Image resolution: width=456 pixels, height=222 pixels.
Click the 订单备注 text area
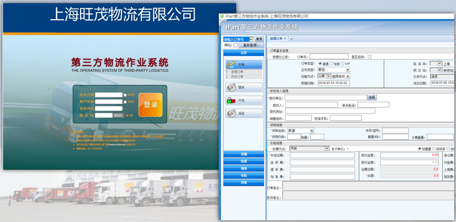point(369,186)
